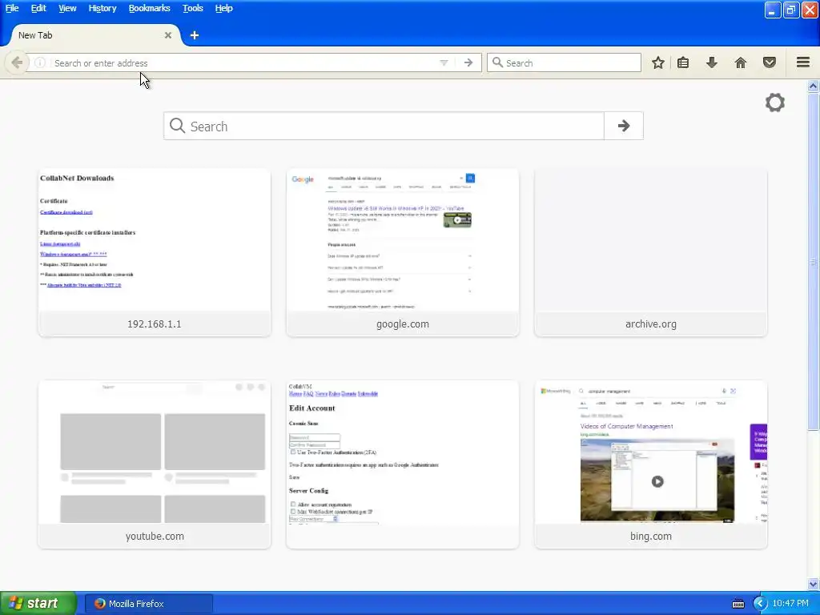Open the bing.com tile thumbnail

[x=650, y=452]
